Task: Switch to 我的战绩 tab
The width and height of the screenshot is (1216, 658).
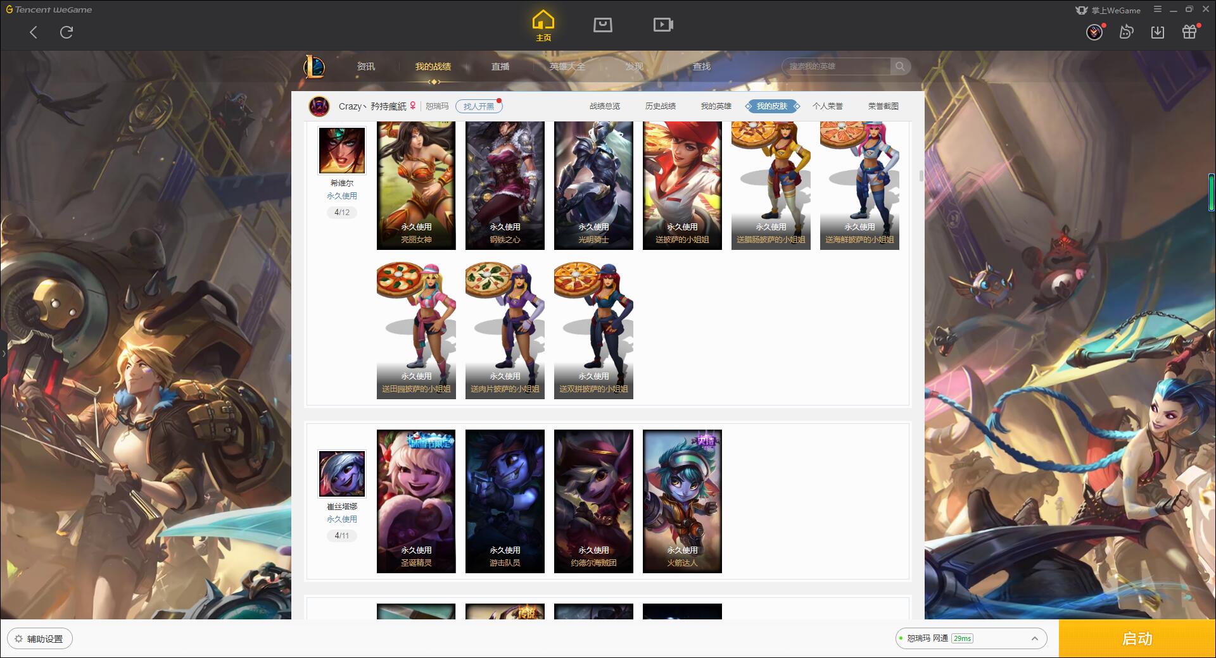Action: coord(433,66)
